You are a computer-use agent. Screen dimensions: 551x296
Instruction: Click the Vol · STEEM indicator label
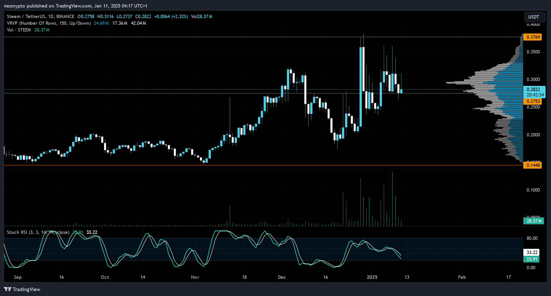19,30
